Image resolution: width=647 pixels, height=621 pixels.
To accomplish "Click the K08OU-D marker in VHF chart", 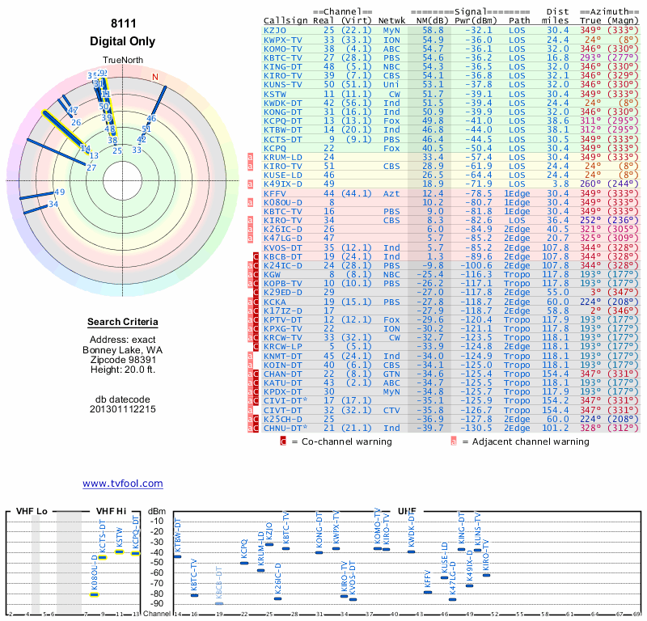I will click(x=95, y=594).
